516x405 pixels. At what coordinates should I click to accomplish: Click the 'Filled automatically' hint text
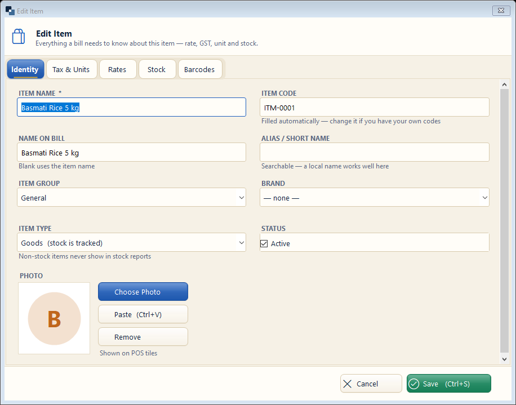click(x=351, y=121)
